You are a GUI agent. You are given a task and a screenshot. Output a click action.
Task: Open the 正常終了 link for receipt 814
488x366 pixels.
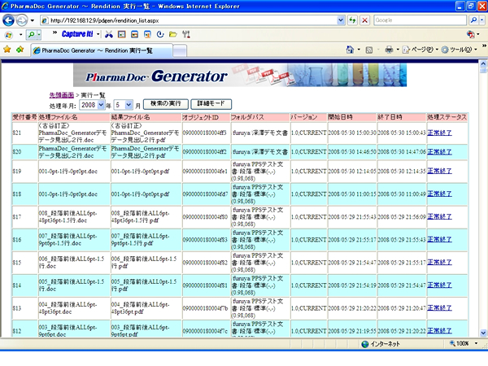tap(439, 285)
